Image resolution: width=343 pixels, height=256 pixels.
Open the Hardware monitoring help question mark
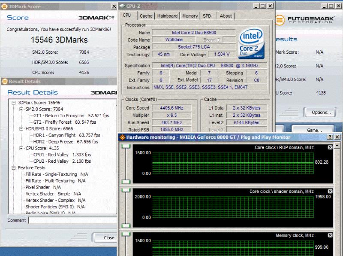click(x=330, y=137)
